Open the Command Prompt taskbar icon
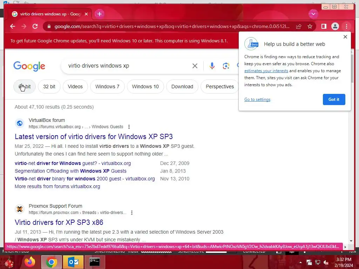Viewport: 359px width, 269px height. pyautogui.click(x=95, y=262)
